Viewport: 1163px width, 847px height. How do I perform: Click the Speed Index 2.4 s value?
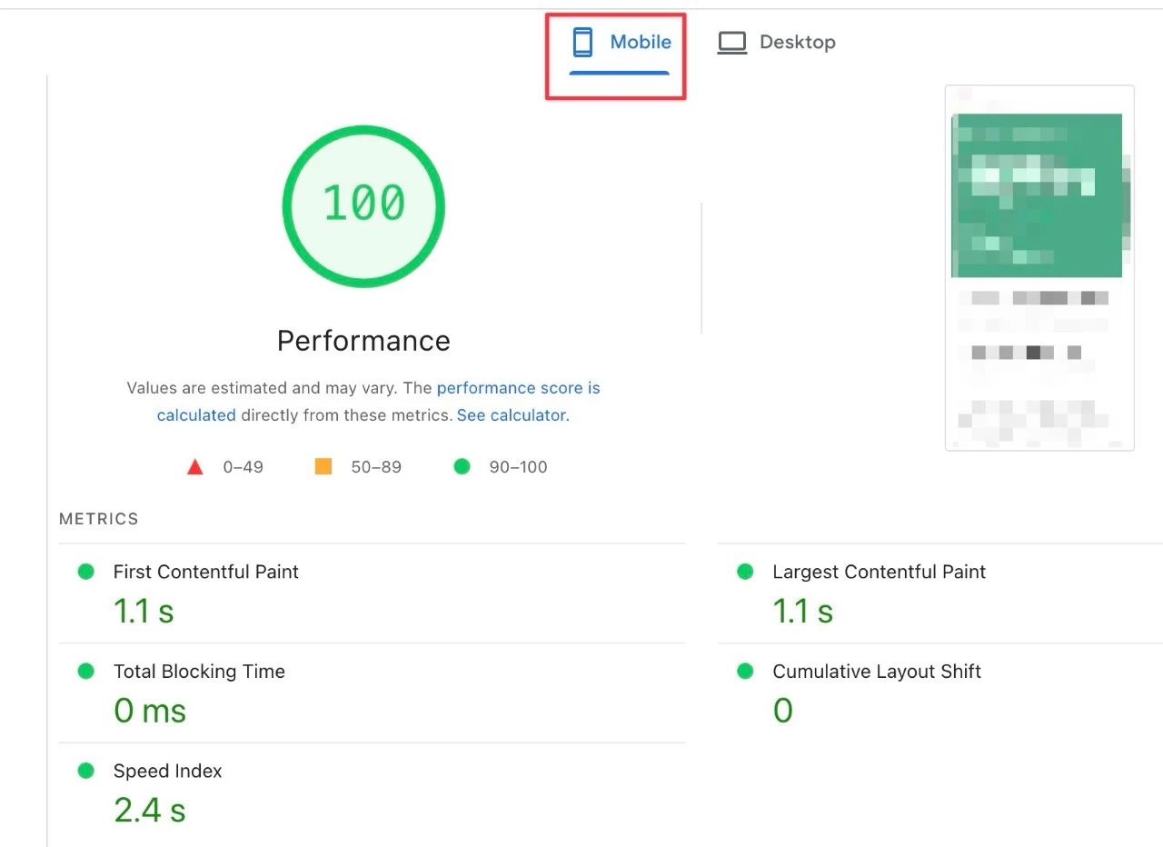pyautogui.click(x=150, y=809)
